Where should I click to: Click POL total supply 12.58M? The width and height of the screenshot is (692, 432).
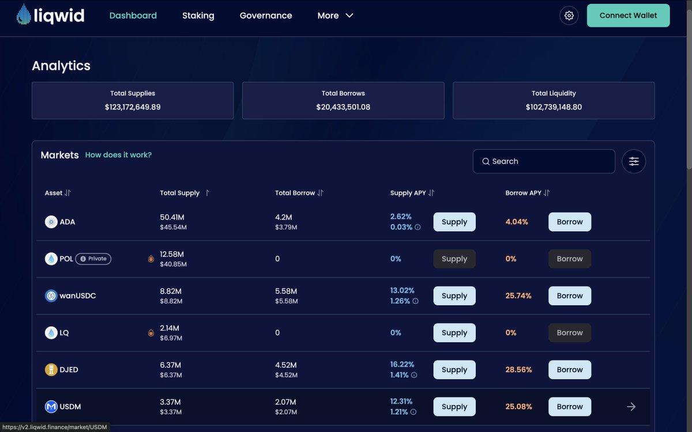(x=172, y=254)
